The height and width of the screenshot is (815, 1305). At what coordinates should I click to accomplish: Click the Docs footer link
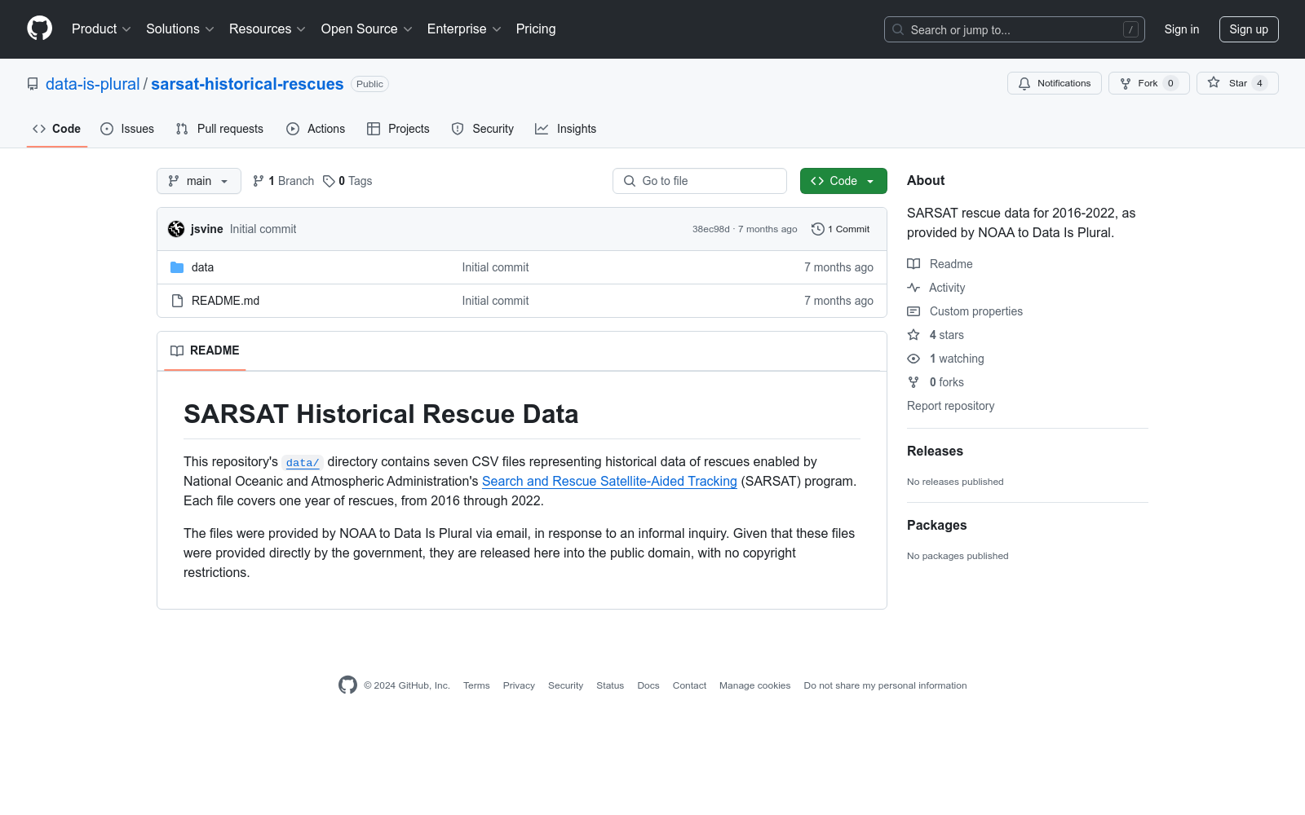pos(648,685)
